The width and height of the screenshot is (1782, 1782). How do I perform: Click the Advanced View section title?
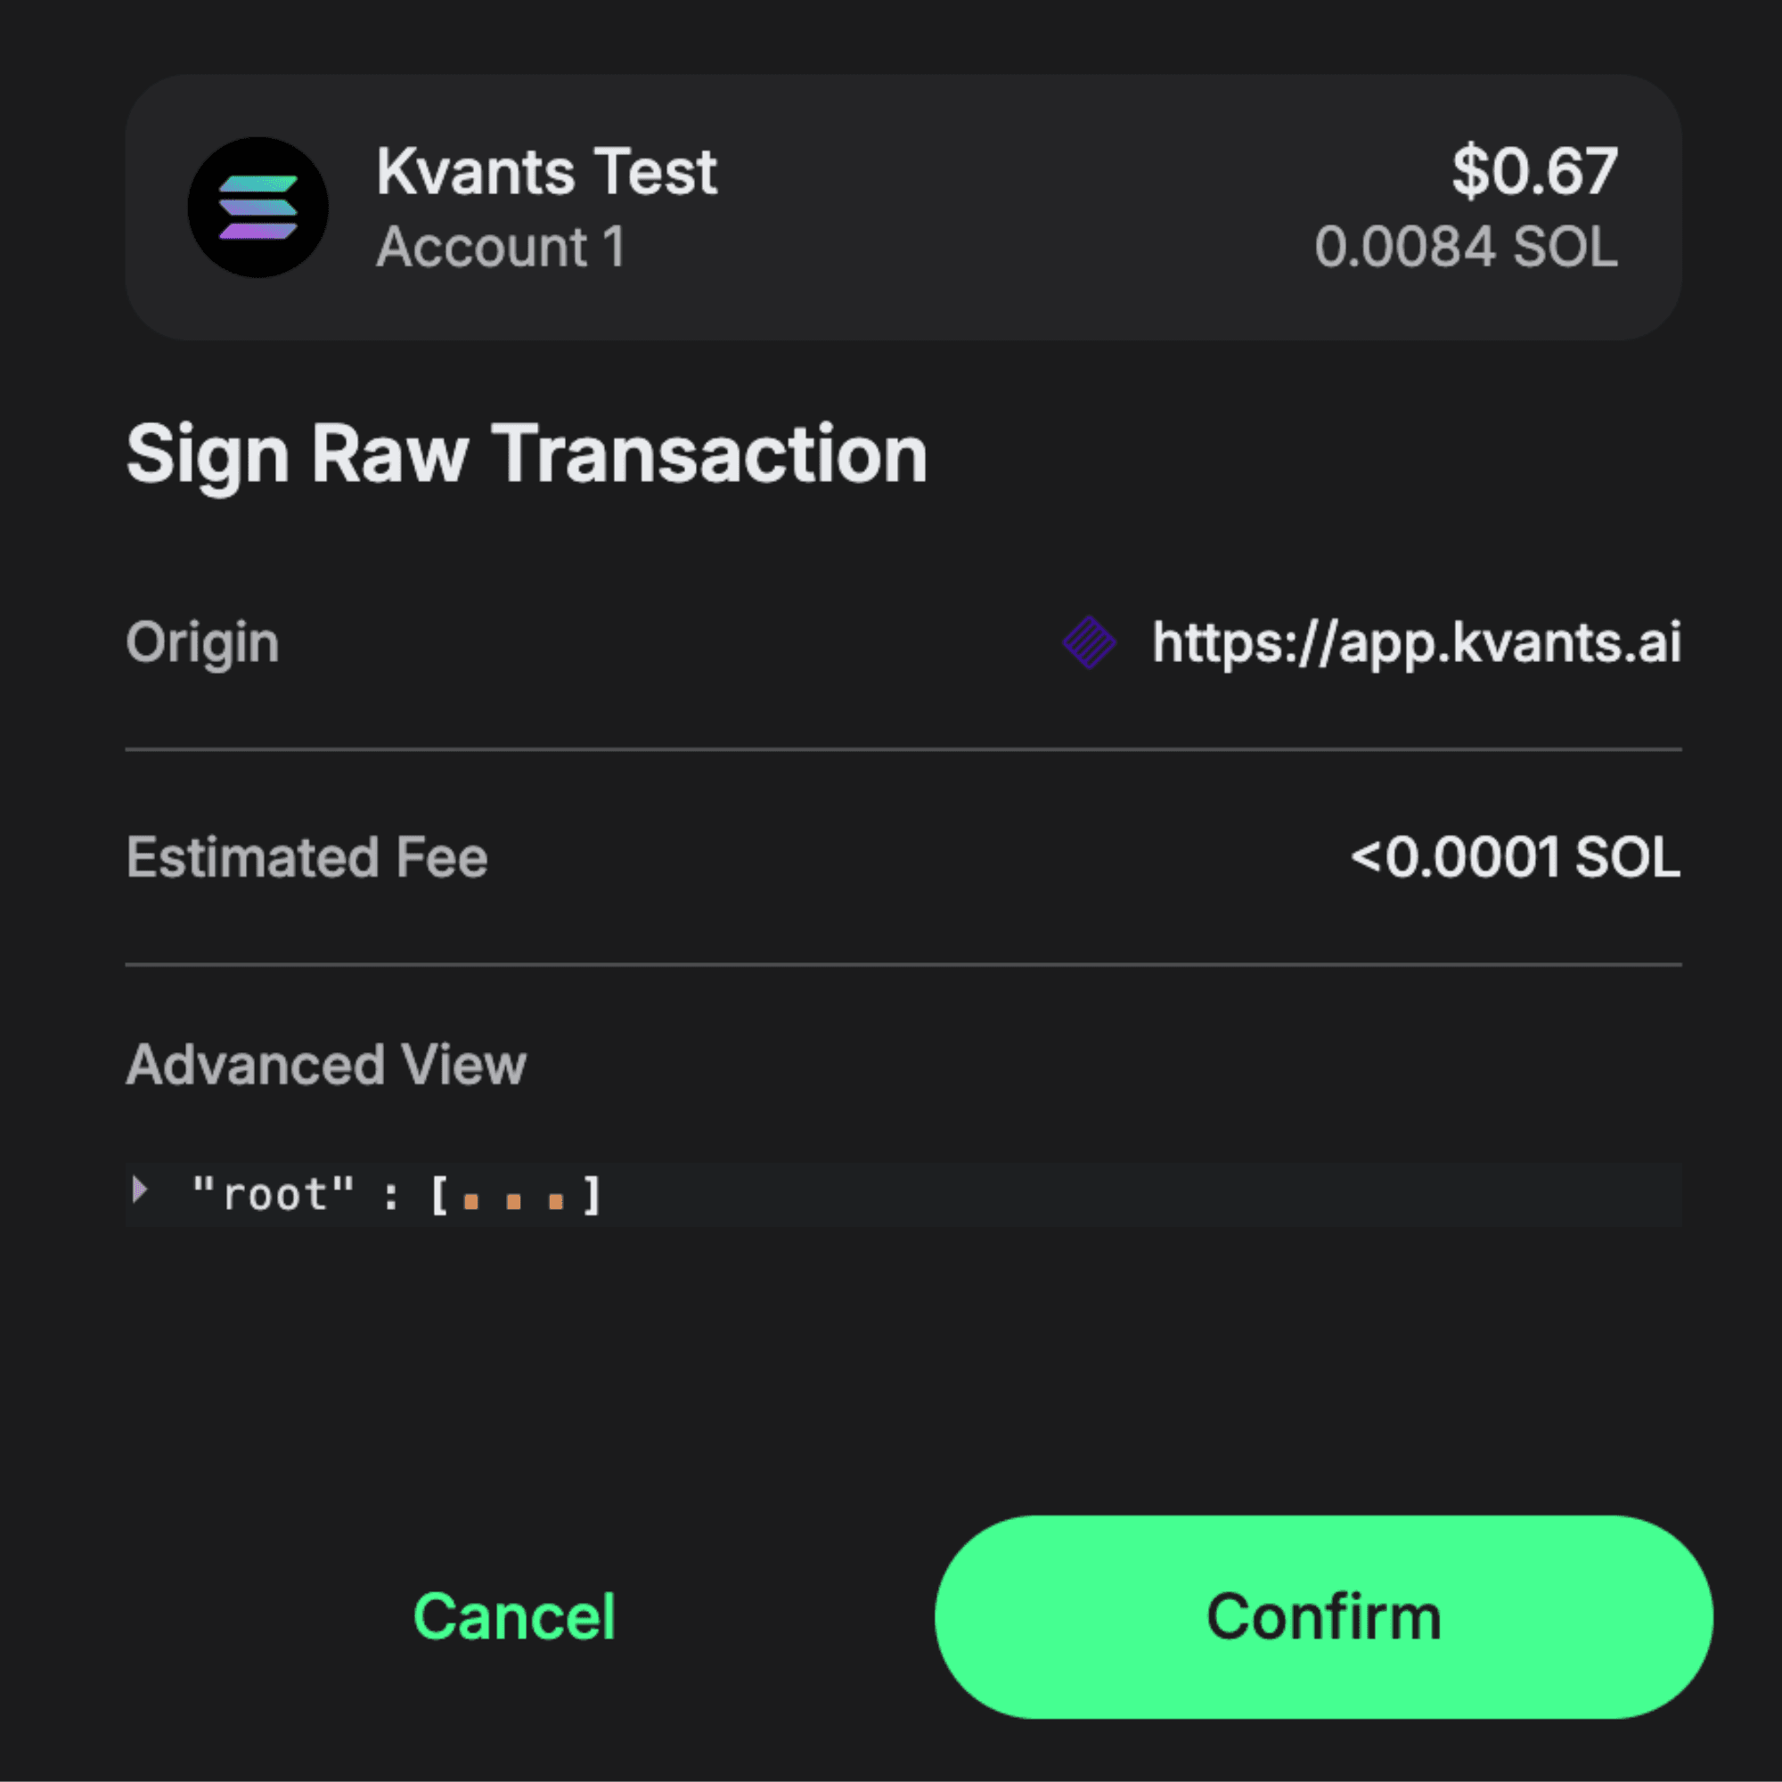coord(325,1065)
